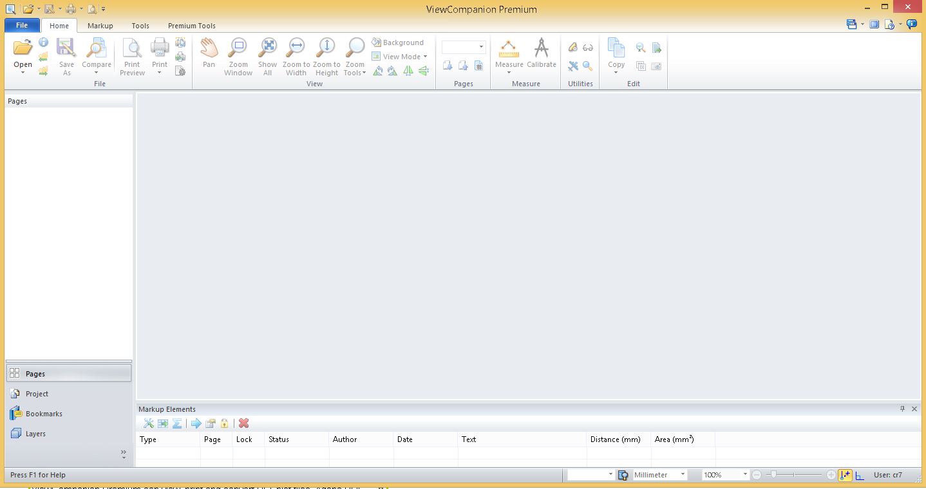This screenshot has width=926, height=489.
Task: Click the blue info icon beside Open
Action: [x=43, y=42]
